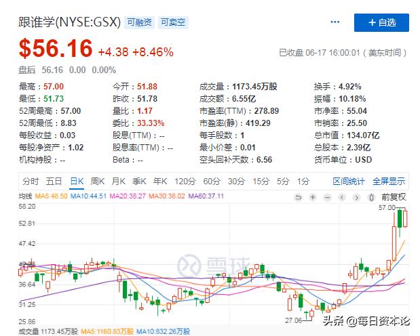The height and width of the screenshot is (336, 420).
Task: Click the 市盈率(TTM) value 278.89
Action: coord(267,110)
